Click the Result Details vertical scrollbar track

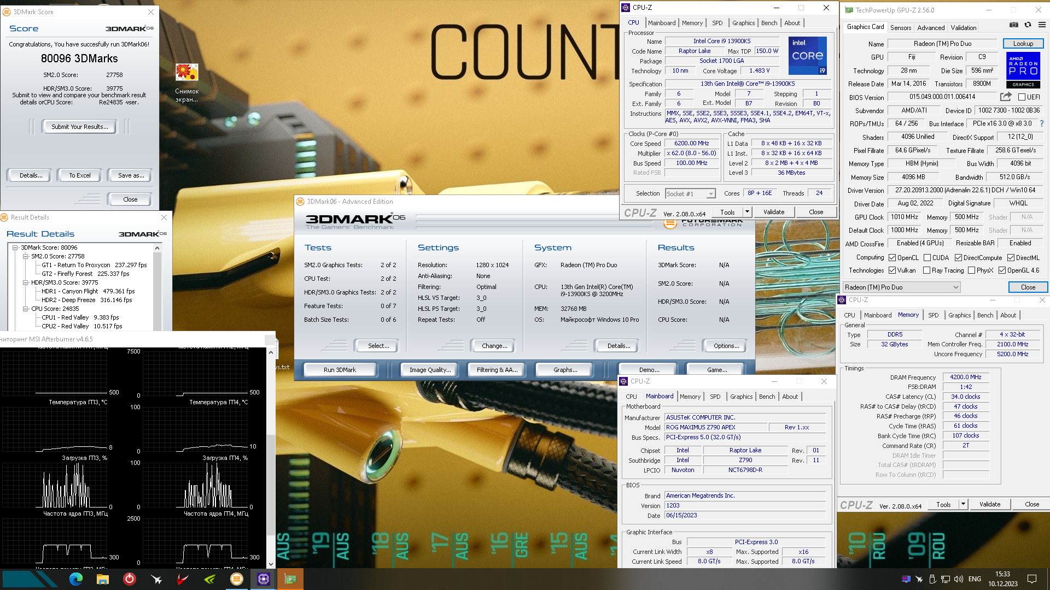coord(157,291)
